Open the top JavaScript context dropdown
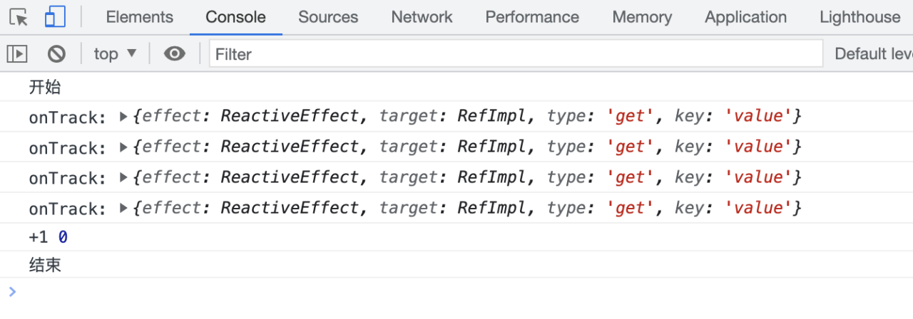913x319 pixels. [x=115, y=53]
